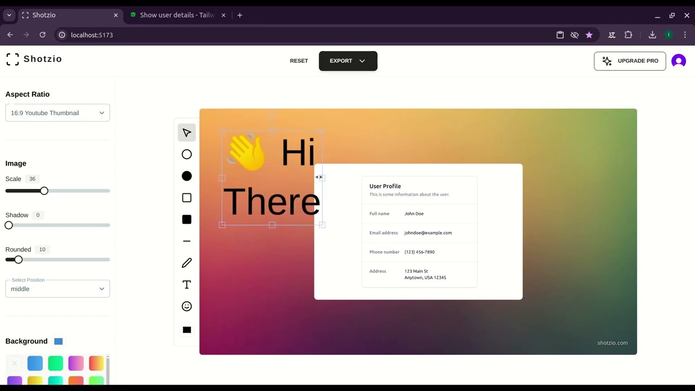Select the pointer selection tool
The width and height of the screenshot is (695, 391).
[187, 133]
